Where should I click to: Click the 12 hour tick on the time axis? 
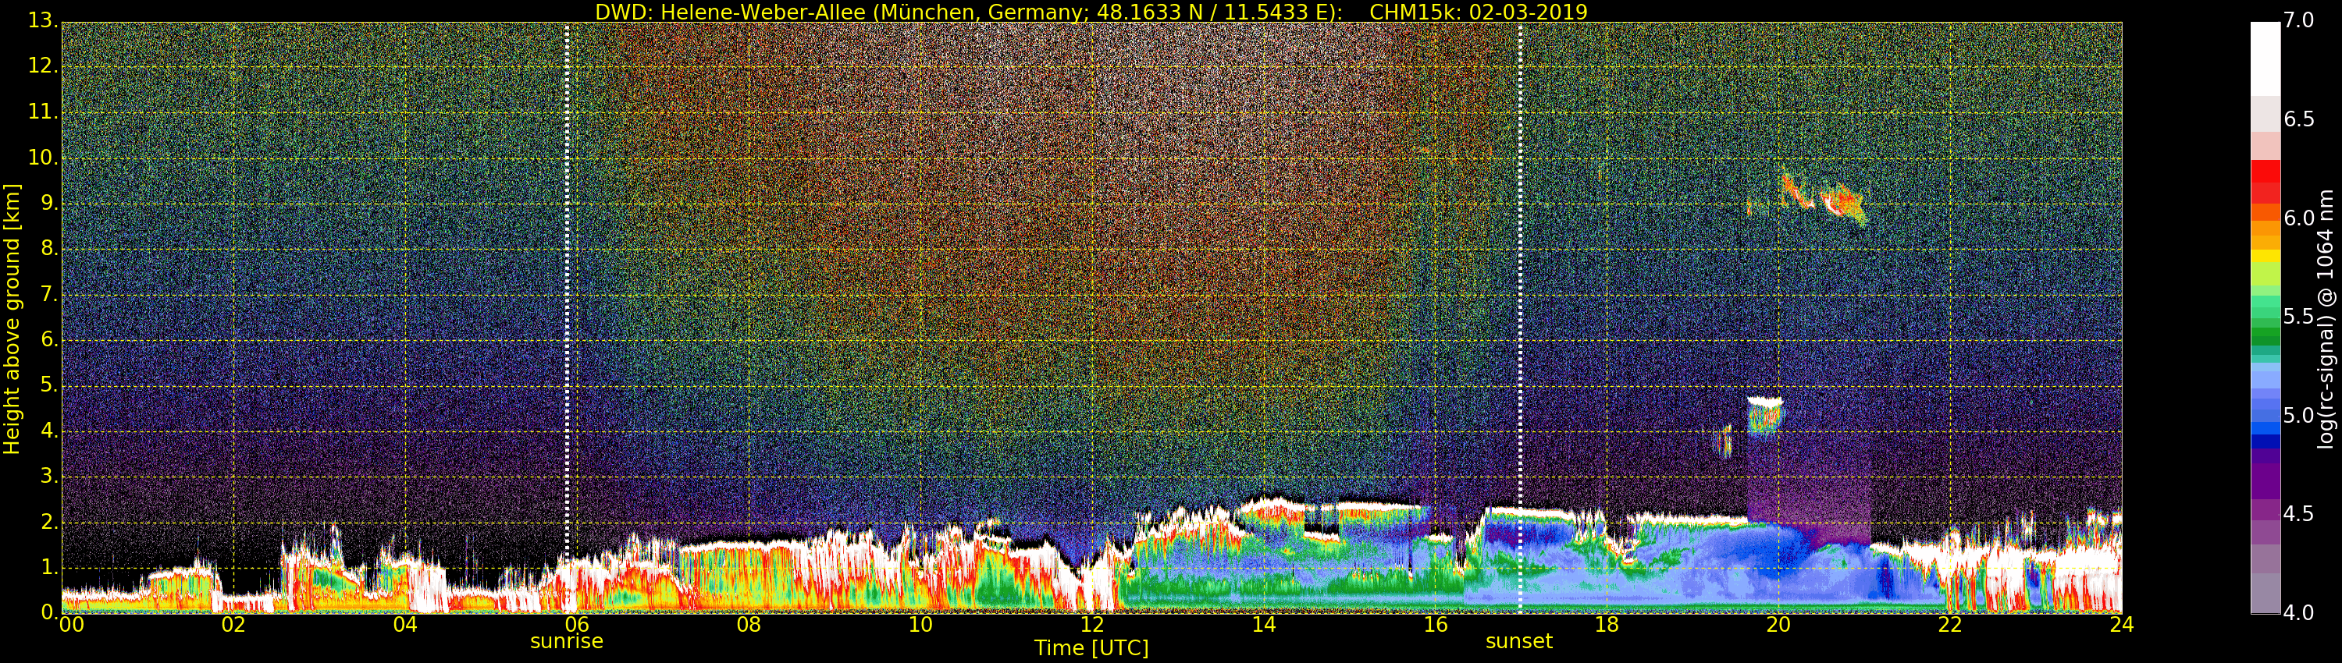click(1091, 625)
